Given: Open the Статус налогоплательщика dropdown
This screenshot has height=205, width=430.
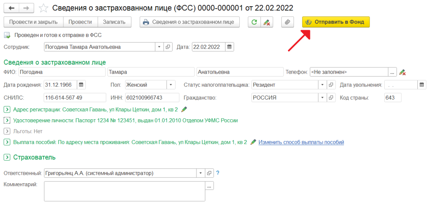Looking at the screenshot, I should pyautogui.click(x=322, y=85).
